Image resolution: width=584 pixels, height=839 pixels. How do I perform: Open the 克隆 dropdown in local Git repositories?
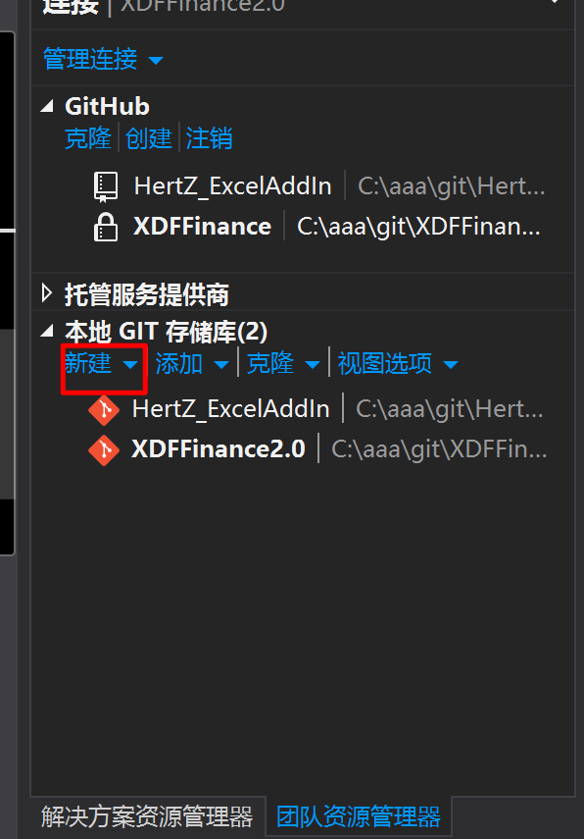coord(283,364)
